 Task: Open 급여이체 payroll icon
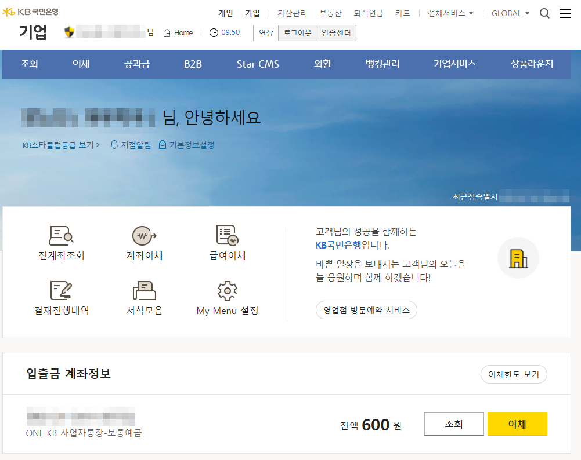tap(227, 235)
